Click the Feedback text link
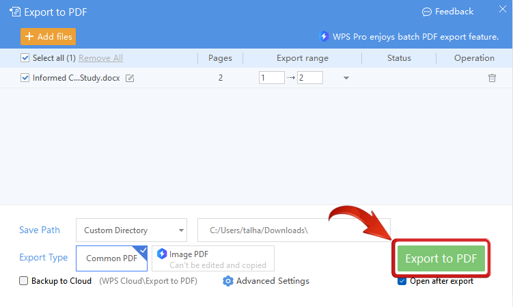The width and height of the screenshot is (513, 307). coord(454,12)
